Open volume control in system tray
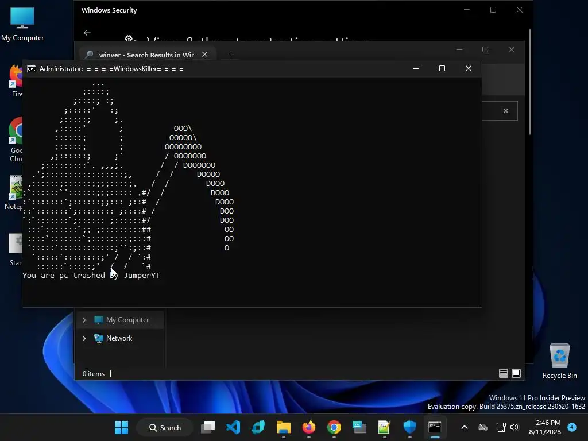This screenshot has height=441, width=588. tap(514, 427)
